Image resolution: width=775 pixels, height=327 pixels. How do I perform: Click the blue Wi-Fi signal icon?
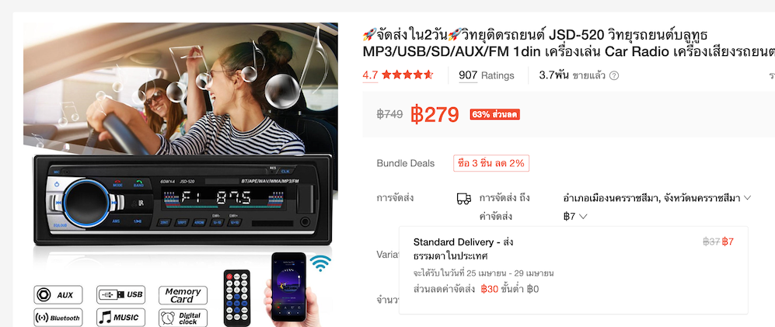pyautogui.click(x=321, y=263)
